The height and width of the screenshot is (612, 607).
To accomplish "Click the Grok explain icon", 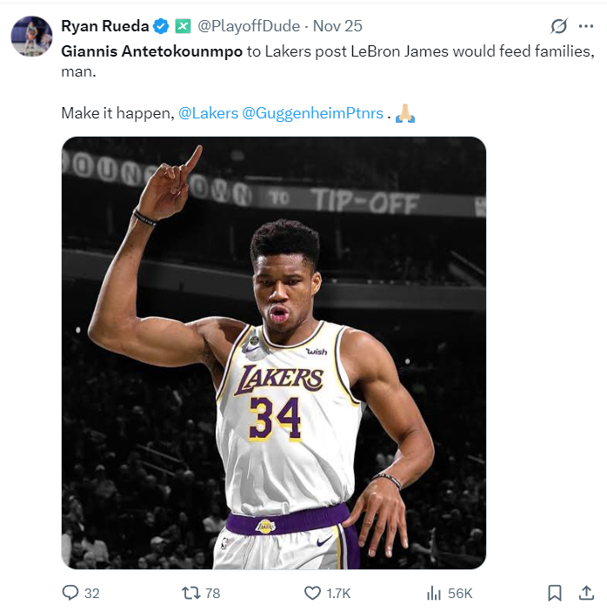I will pyautogui.click(x=559, y=26).
